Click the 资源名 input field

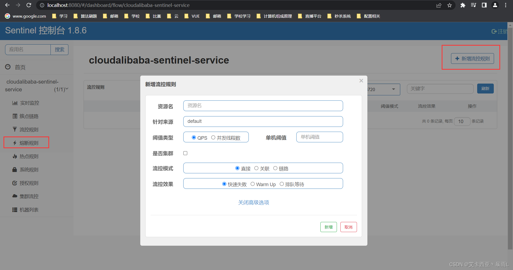[263, 106]
